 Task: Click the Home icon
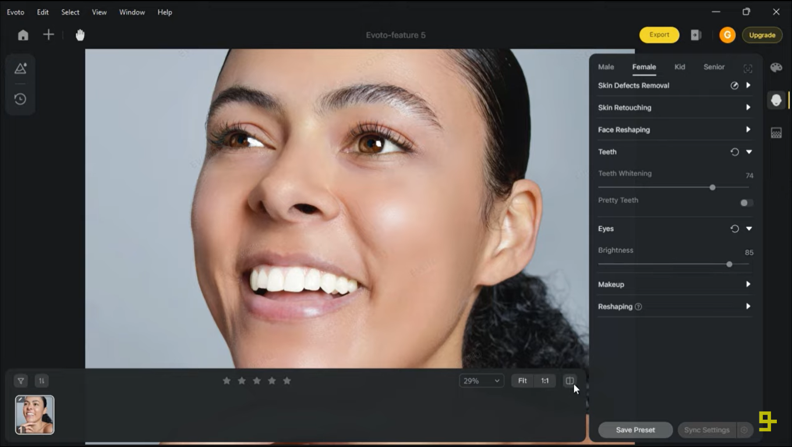point(23,35)
